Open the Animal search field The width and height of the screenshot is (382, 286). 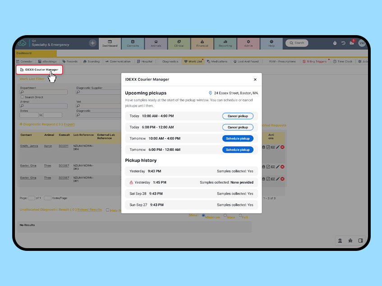click(x=43, y=106)
